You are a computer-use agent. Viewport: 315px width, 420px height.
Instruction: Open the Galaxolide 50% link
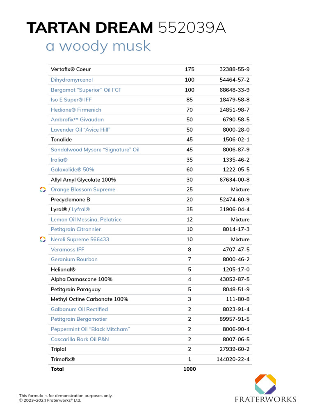pyautogui.click(x=72, y=169)
